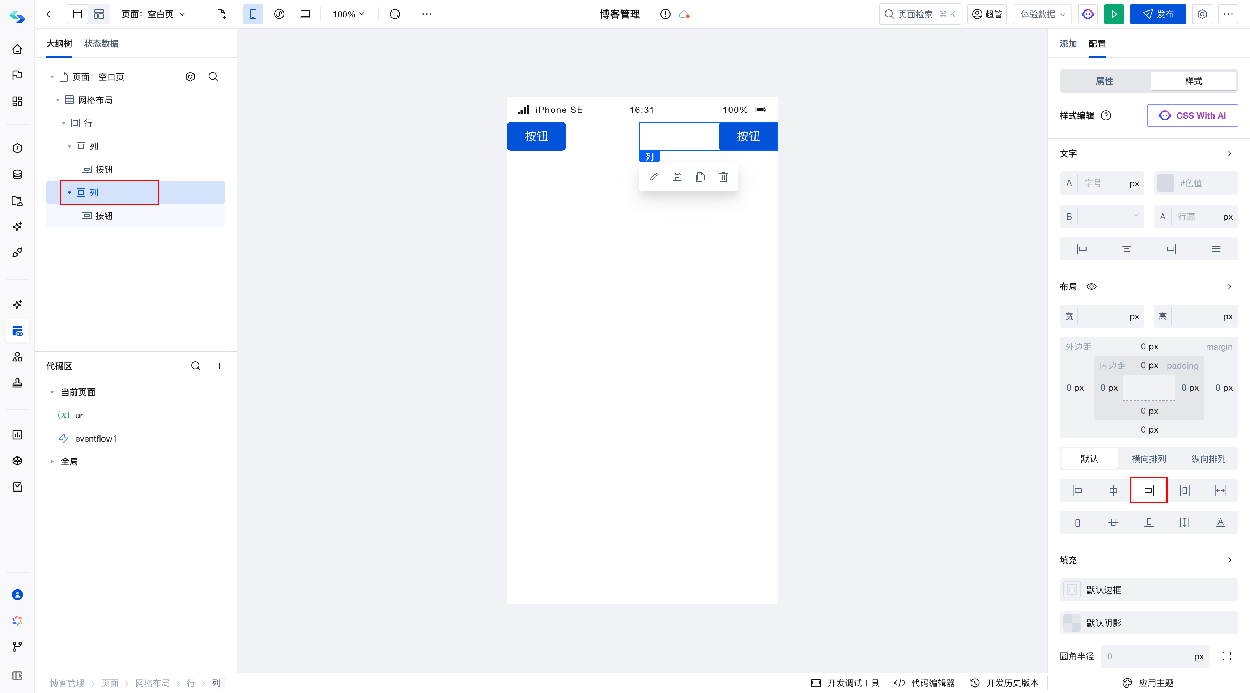Viewport: 1250px width, 693px height.
Task: Select the laptop device preview icon
Action: click(305, 14)
